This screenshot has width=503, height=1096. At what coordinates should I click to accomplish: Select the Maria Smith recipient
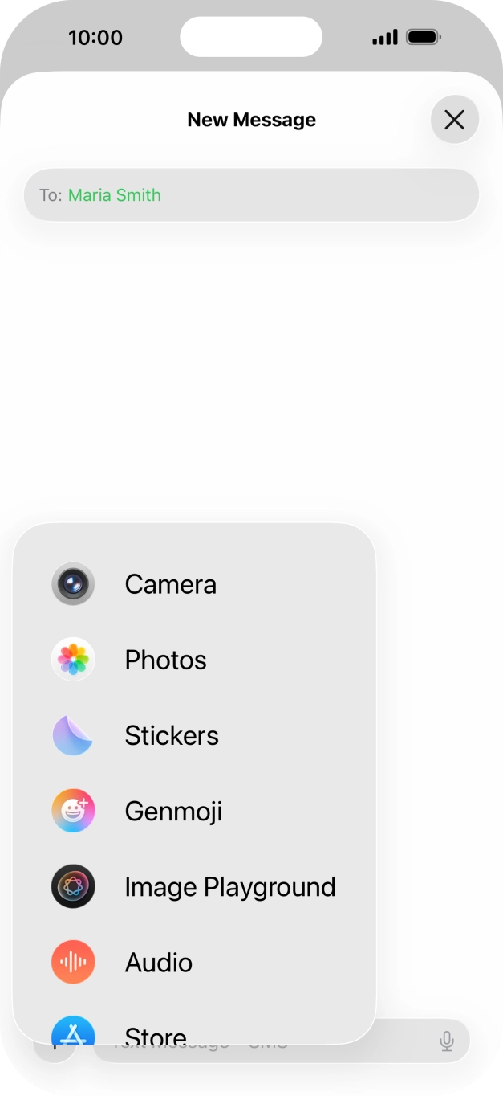coord(115,195)
